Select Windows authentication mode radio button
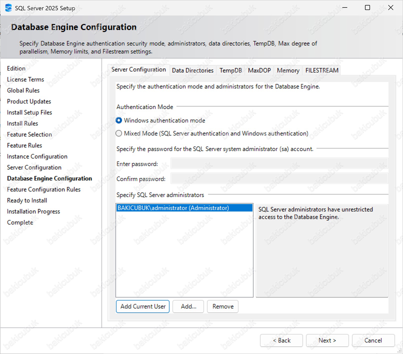The image size is (403, 354). (119, 120)
